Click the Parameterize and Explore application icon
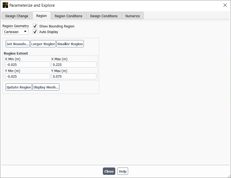The image size is (231, 178). 5,5
